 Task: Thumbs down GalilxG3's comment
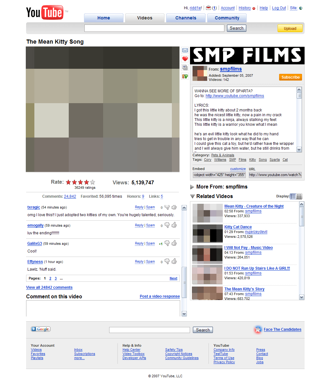[x=167, y=244]
